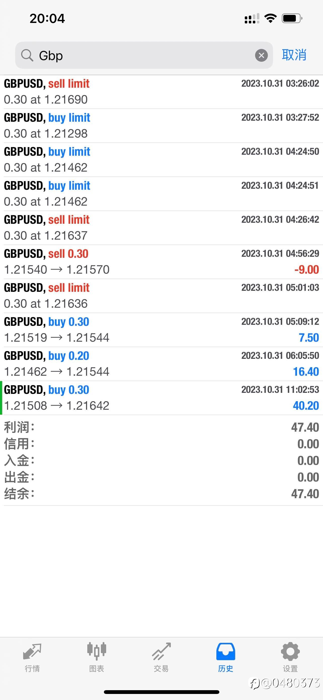This screenshot has width=323, height=700.
Task: Tap the battery status icon
Action: pyautogui.click(x=292, y=18)
